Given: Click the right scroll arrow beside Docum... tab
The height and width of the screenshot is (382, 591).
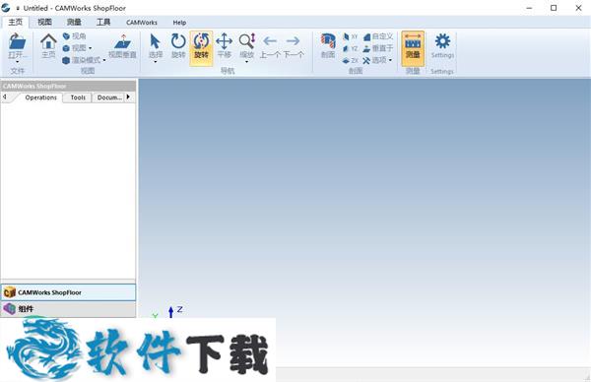Looking at the screenshot, I should point(128,97).
